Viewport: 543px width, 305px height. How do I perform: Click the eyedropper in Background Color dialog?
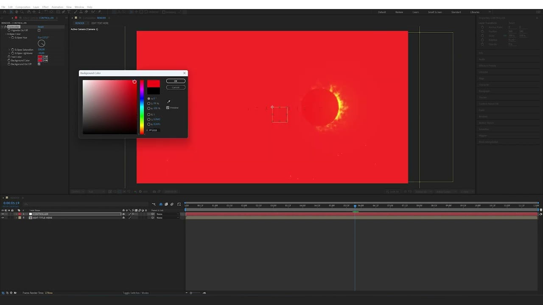pos(169,102)
